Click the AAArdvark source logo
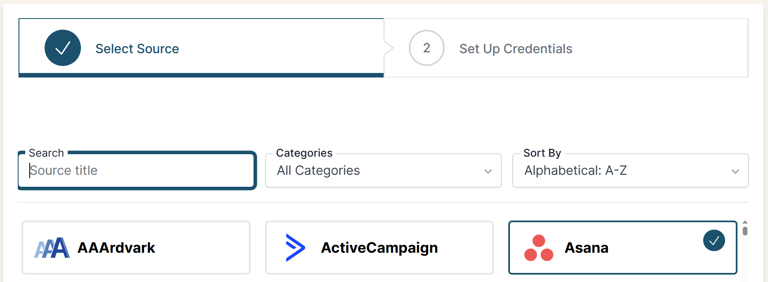The image size is (768, 282). (51, 247)
